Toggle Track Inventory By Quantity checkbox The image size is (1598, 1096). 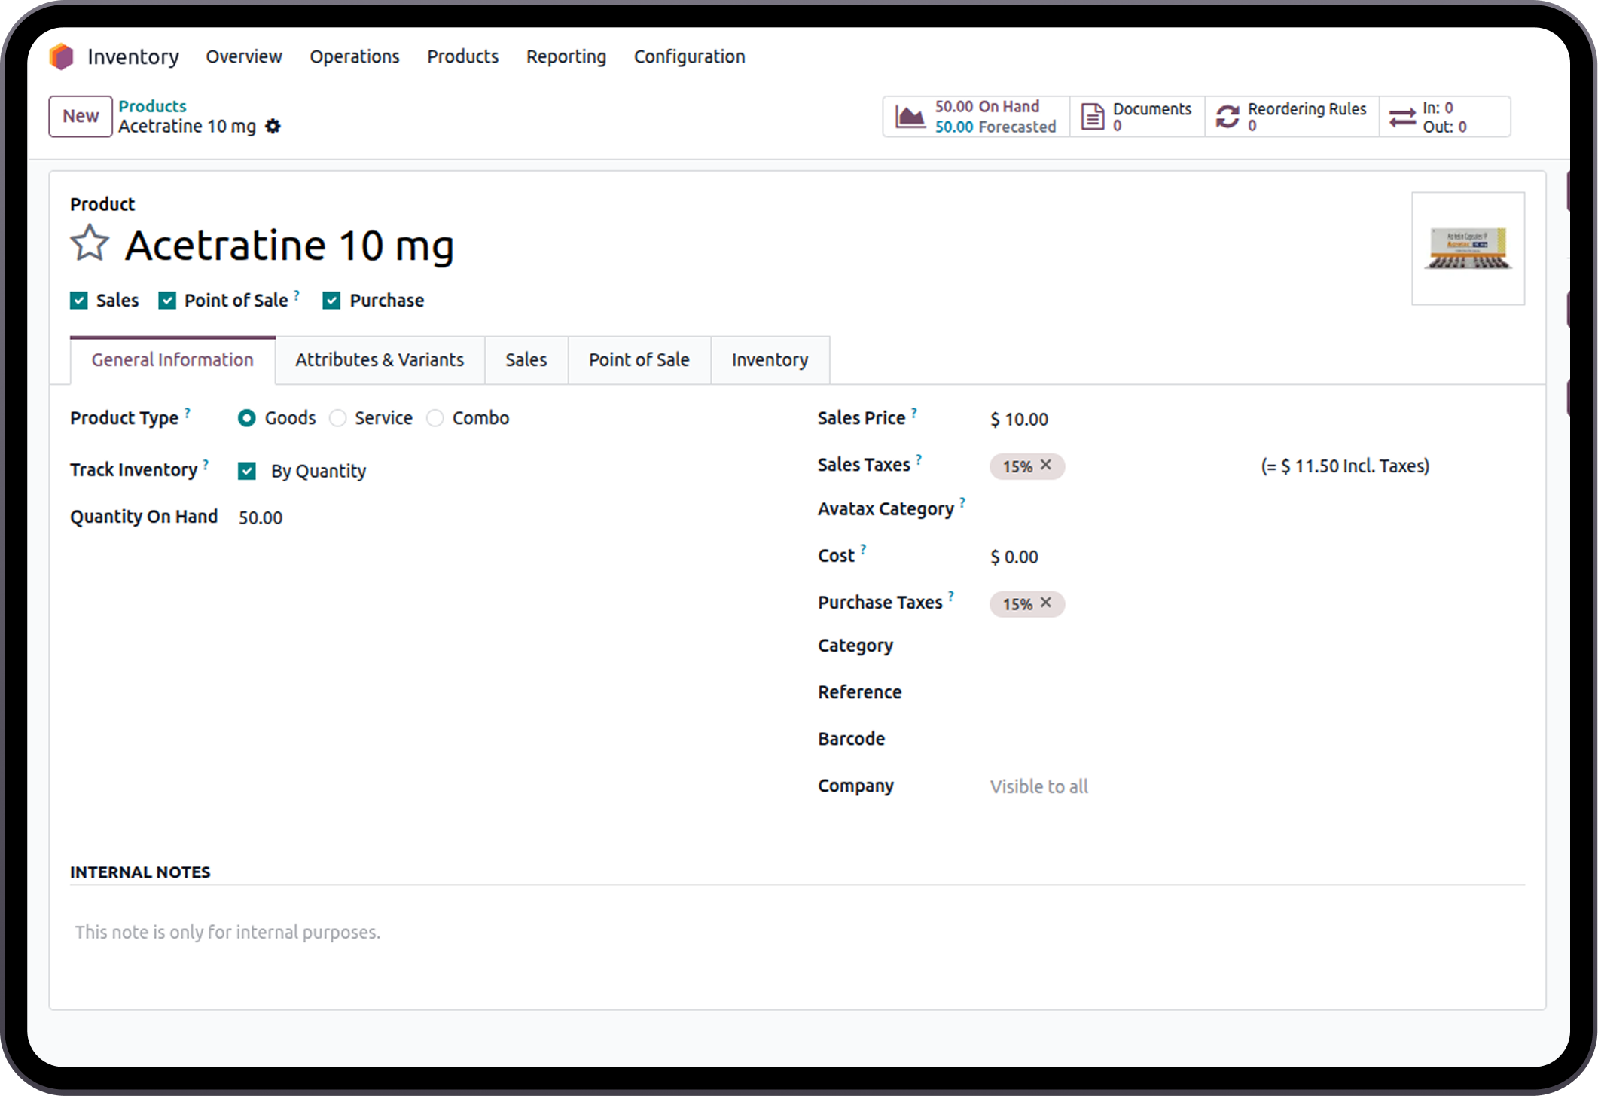click(247, 471)
